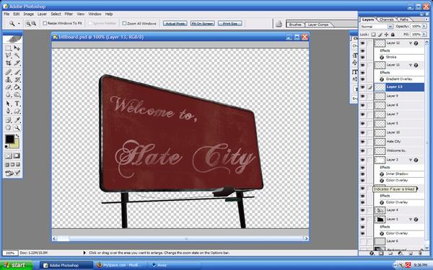Hide Layer 11 using its eye icon
The height and width of the screenshot is (270, 433).
coord(362,66)
